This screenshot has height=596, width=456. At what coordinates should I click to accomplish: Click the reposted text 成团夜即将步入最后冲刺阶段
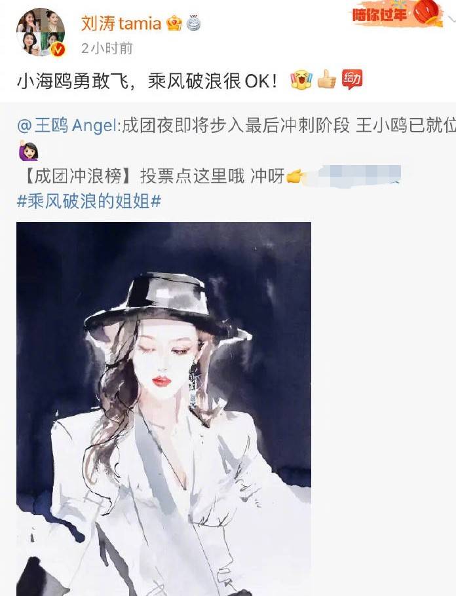point(236,126)
